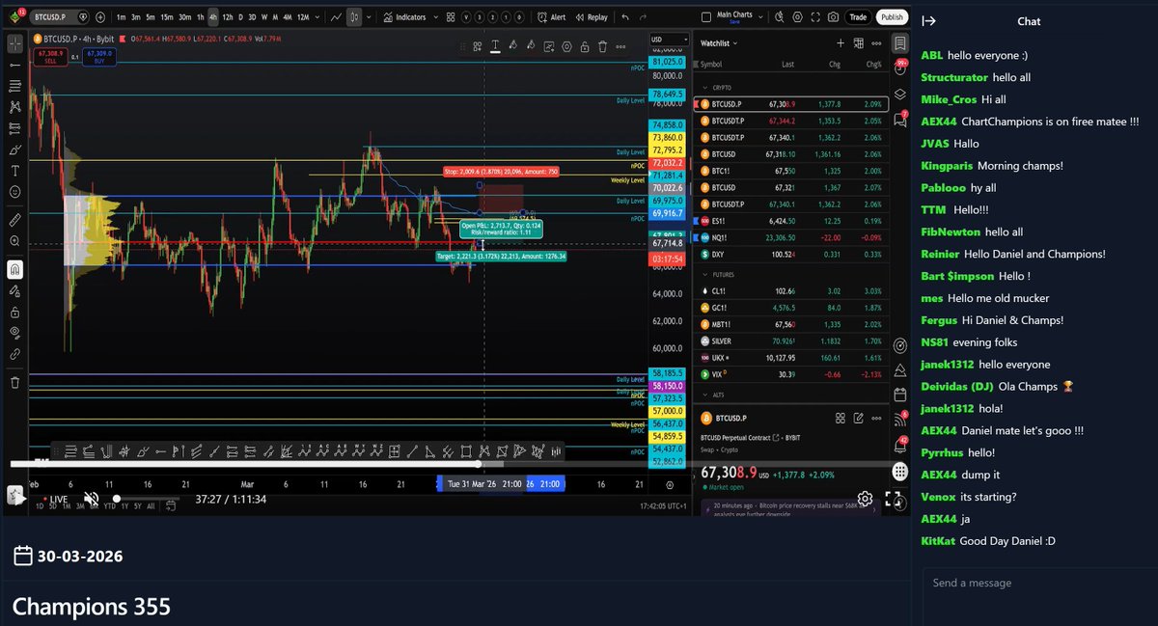The width and height of the screenshot is (1158, 626).
Task: Select DXY row in the watchlist
Action: pyautogui.click(x=791, y=254)
